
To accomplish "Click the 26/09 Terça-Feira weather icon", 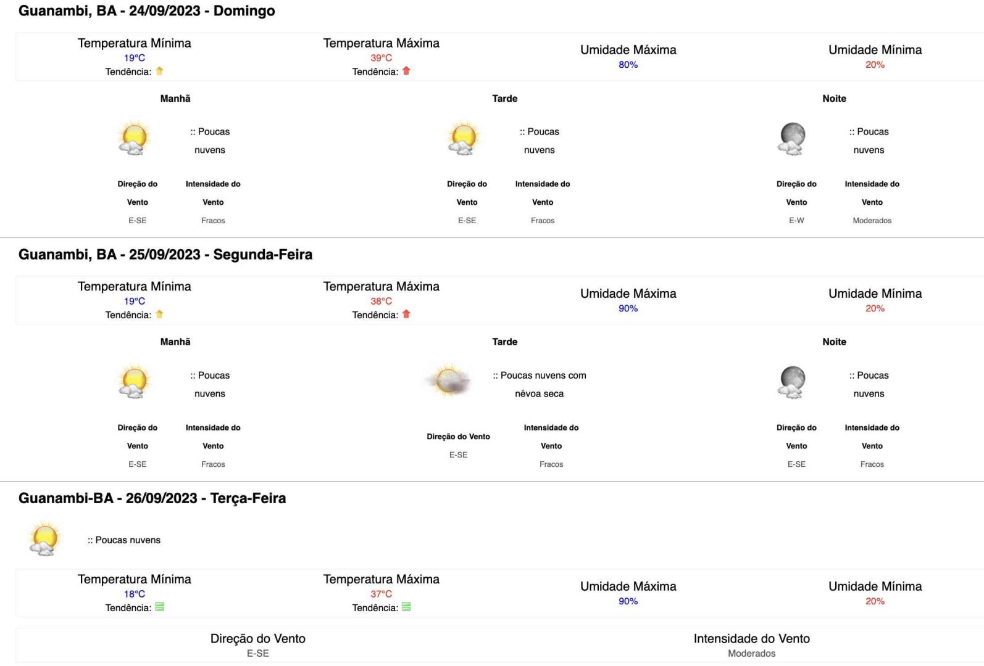I will pos(44,539).
